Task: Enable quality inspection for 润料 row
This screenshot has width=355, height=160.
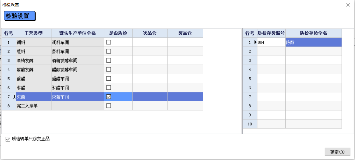Action: coord(108,42)
